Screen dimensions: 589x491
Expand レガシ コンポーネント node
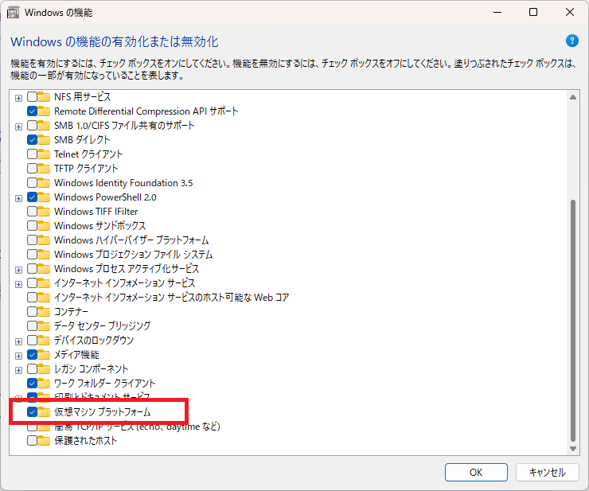(x=18, y=370)
